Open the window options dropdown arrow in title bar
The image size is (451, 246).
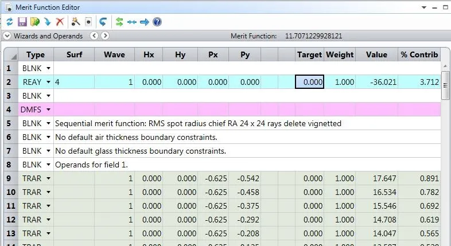click(x=425, y=7)
